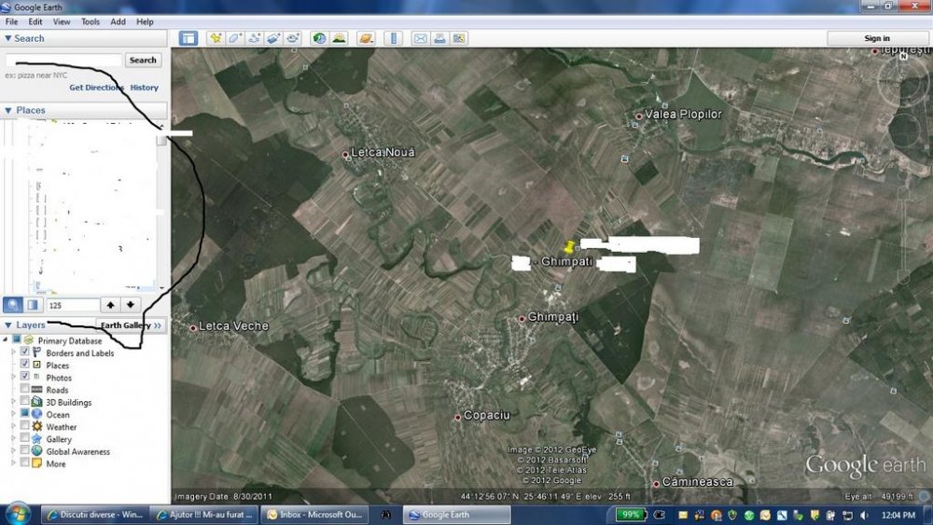Image resolution: width=933 pixels, height=525 pixels.
Task: Click the planet switcher icon
Action: tap(366, 38)
